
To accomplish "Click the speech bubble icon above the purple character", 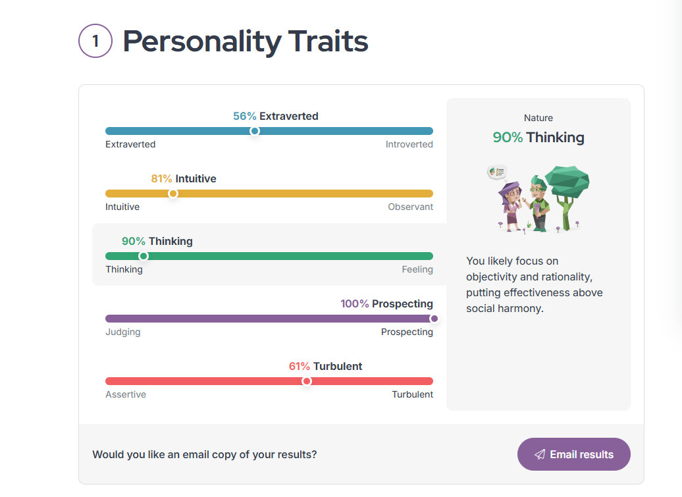I will 497,172.
